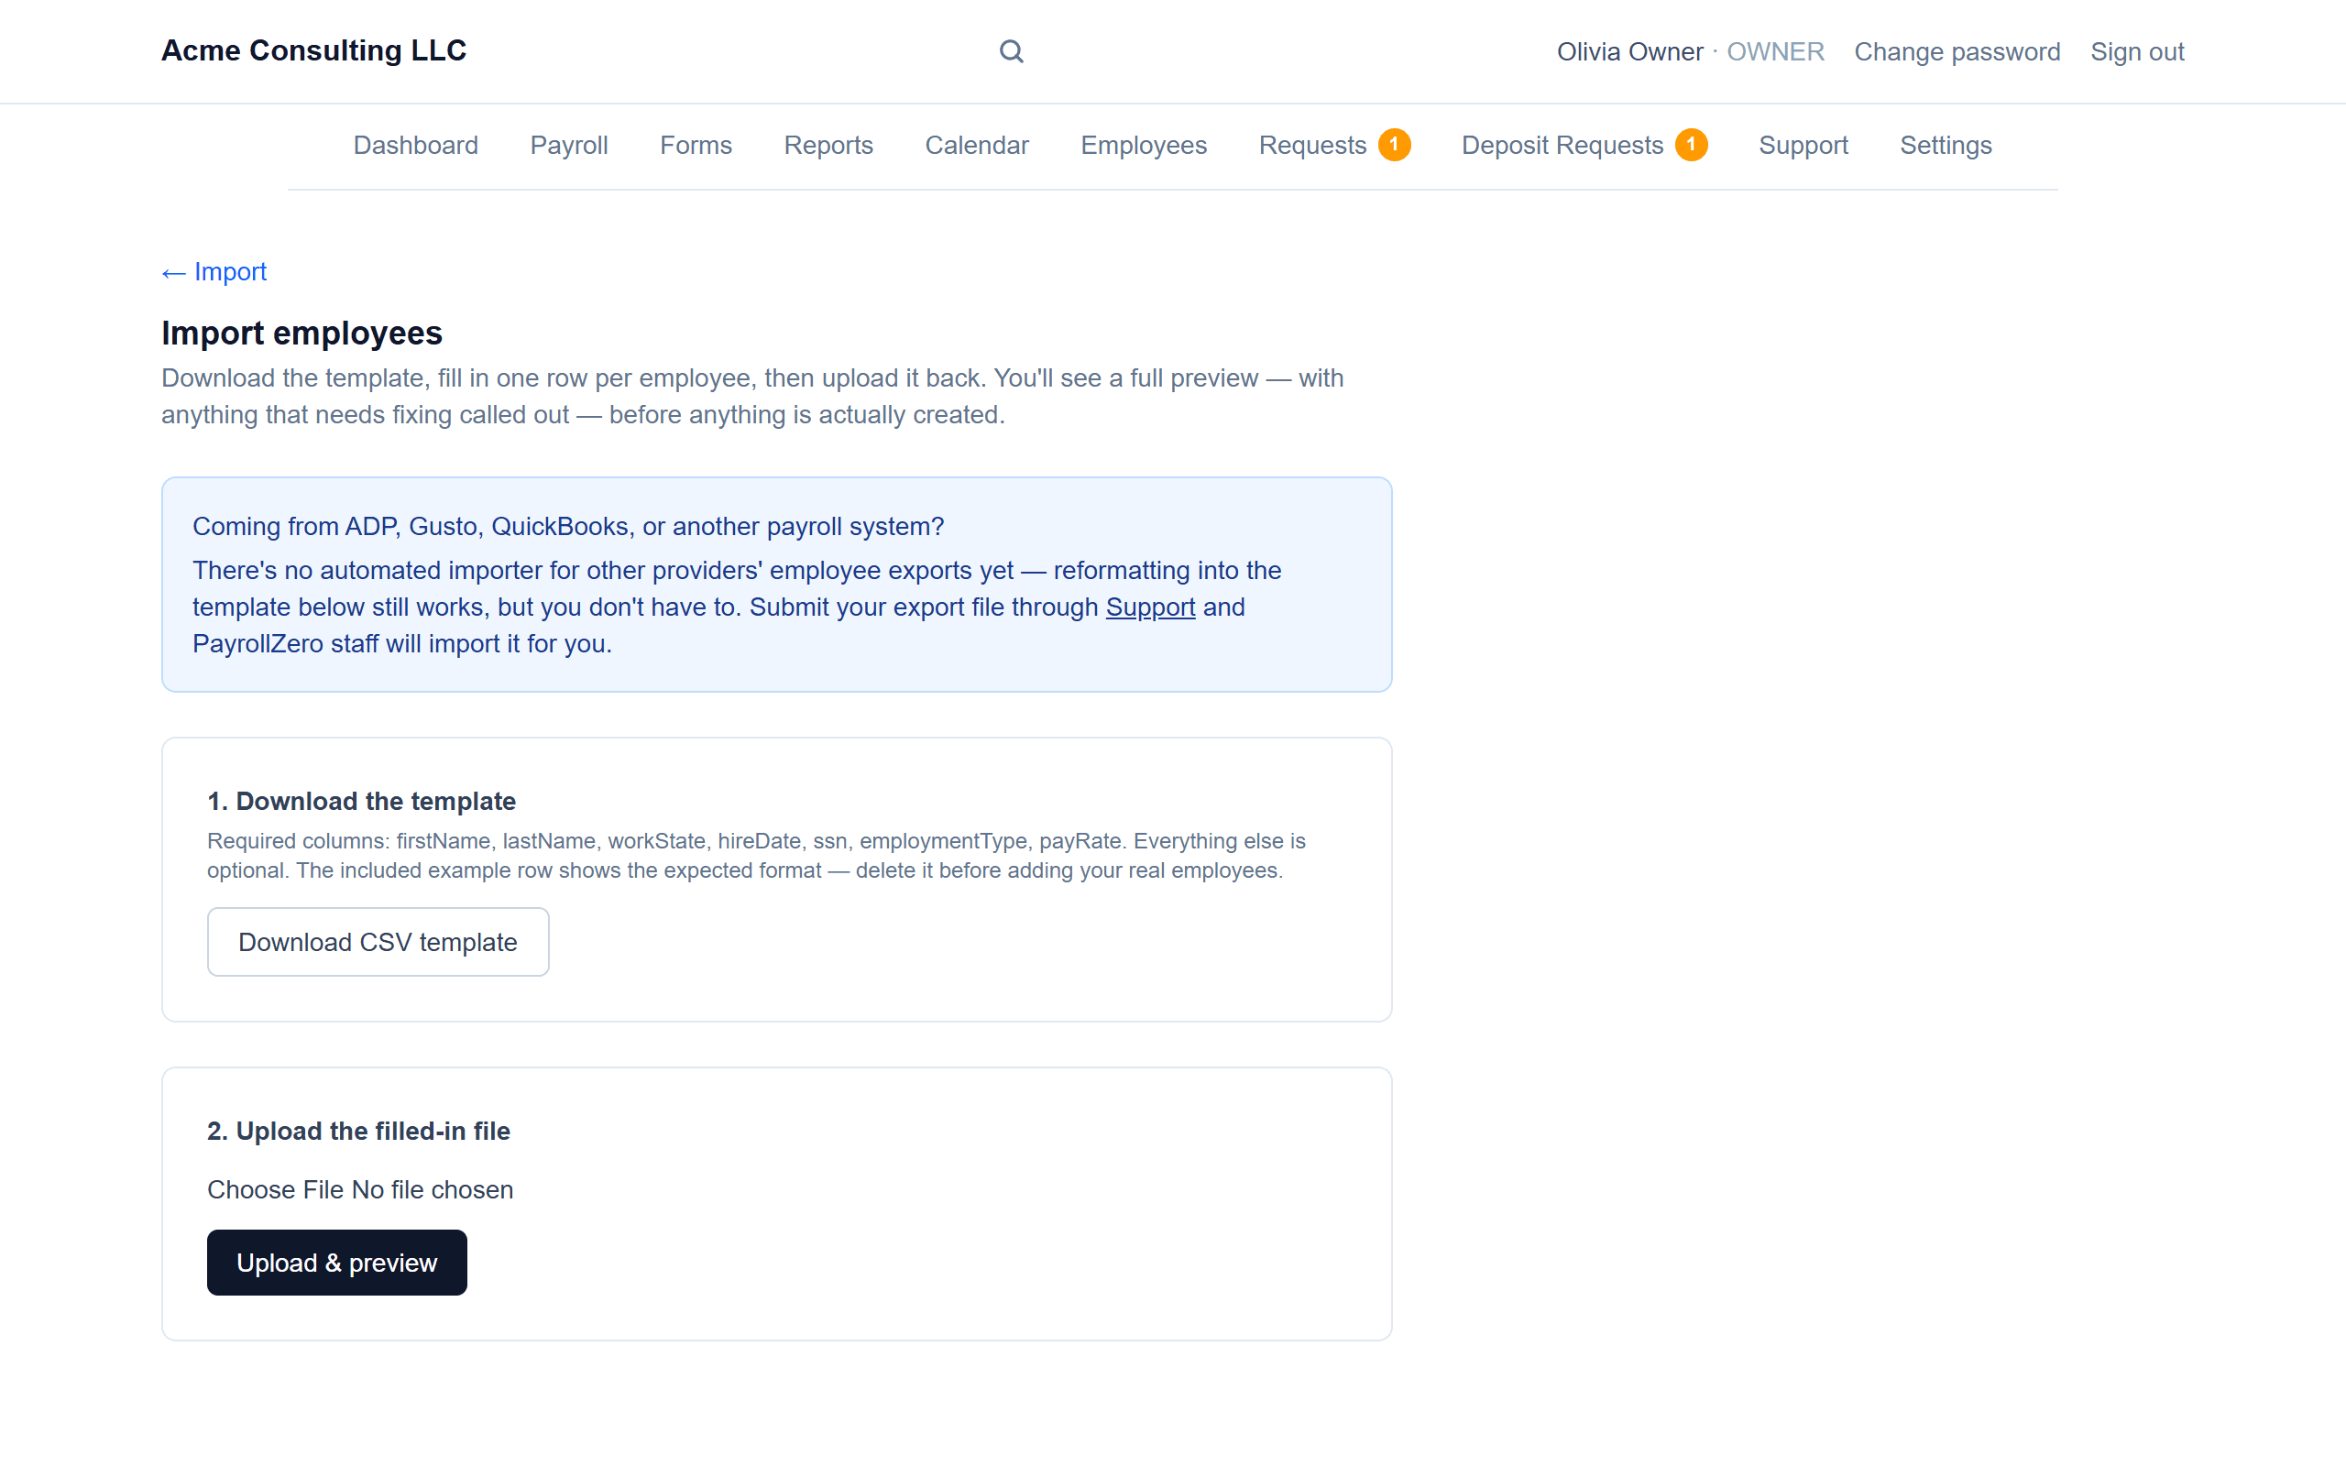Go to the Support tab

pos(1803,146)
